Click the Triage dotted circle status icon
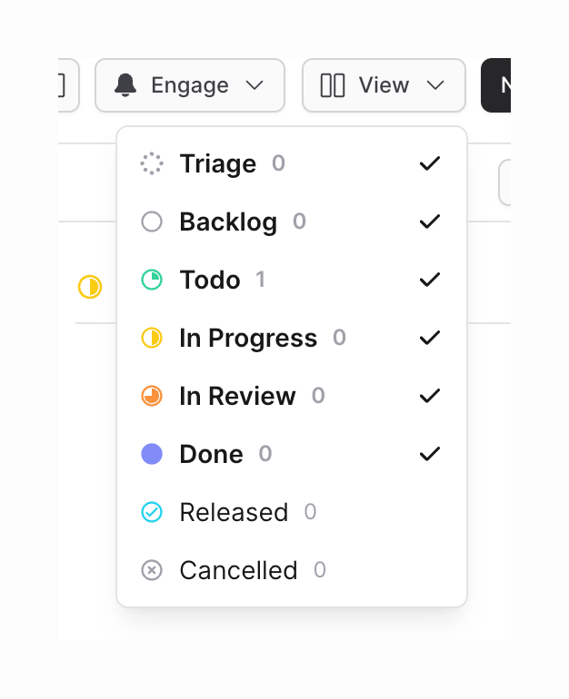Screen dimensions: 569x699 152,163
